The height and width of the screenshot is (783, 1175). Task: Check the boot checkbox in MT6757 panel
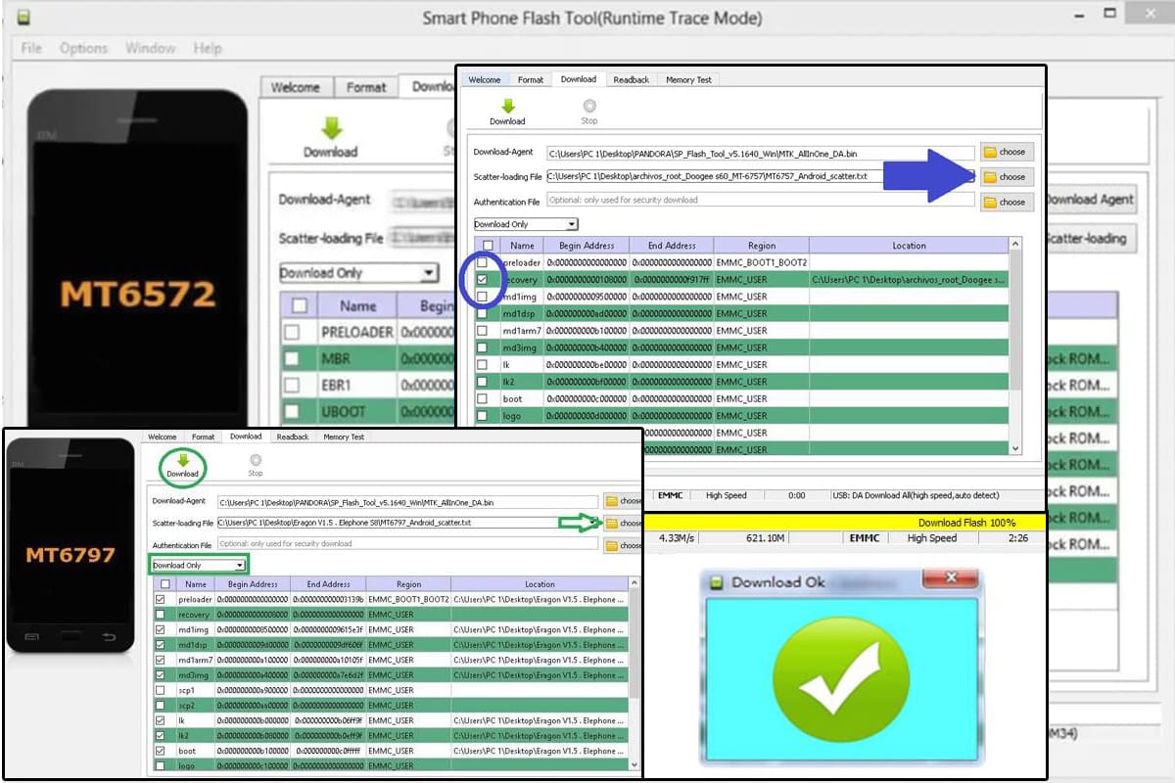point(482,398)
